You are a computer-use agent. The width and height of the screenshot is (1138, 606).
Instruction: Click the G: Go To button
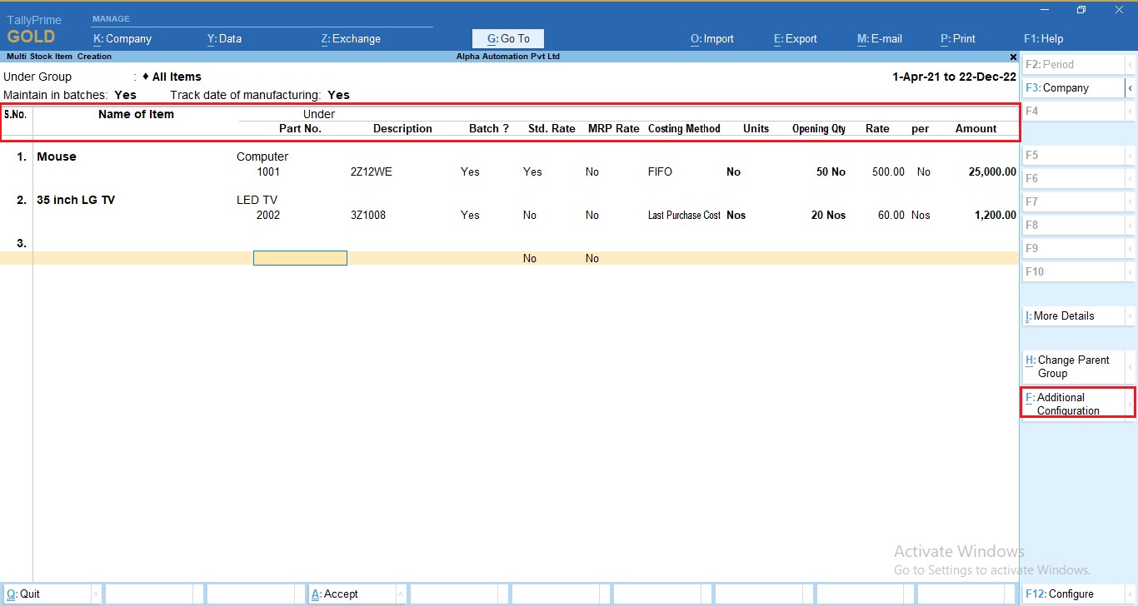507,38
